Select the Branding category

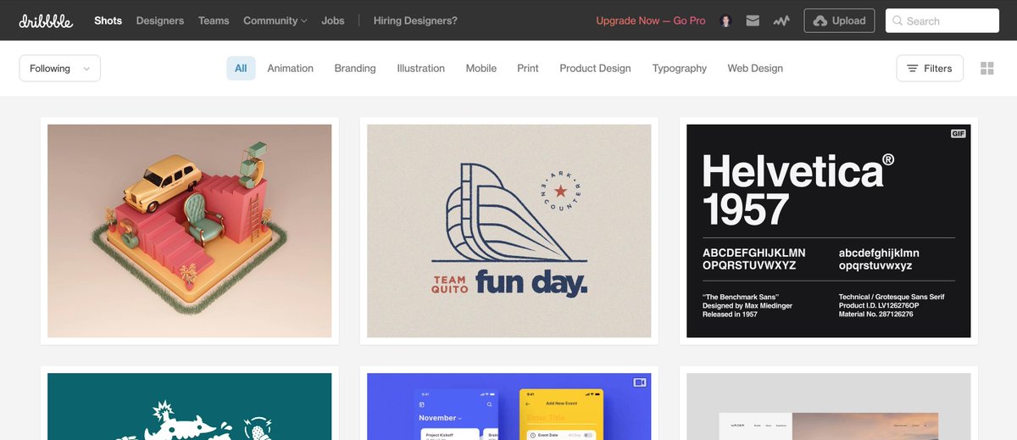355,69
